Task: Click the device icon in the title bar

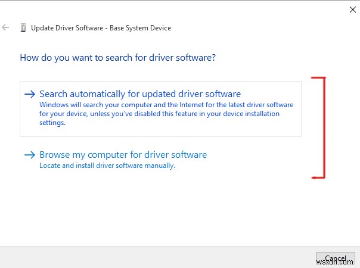Action: (x=23, y=28)
